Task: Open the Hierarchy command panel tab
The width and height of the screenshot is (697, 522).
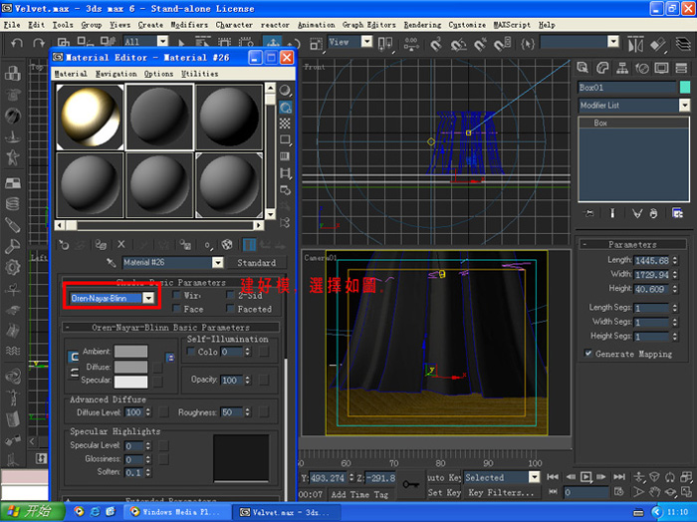Action: pos(622,68)
